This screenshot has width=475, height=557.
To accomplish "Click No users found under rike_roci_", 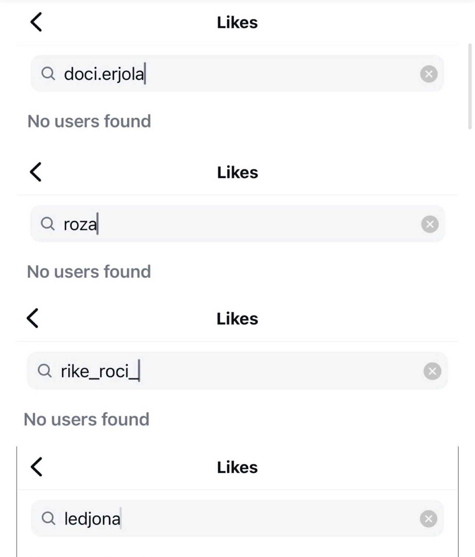I will 87,419.
